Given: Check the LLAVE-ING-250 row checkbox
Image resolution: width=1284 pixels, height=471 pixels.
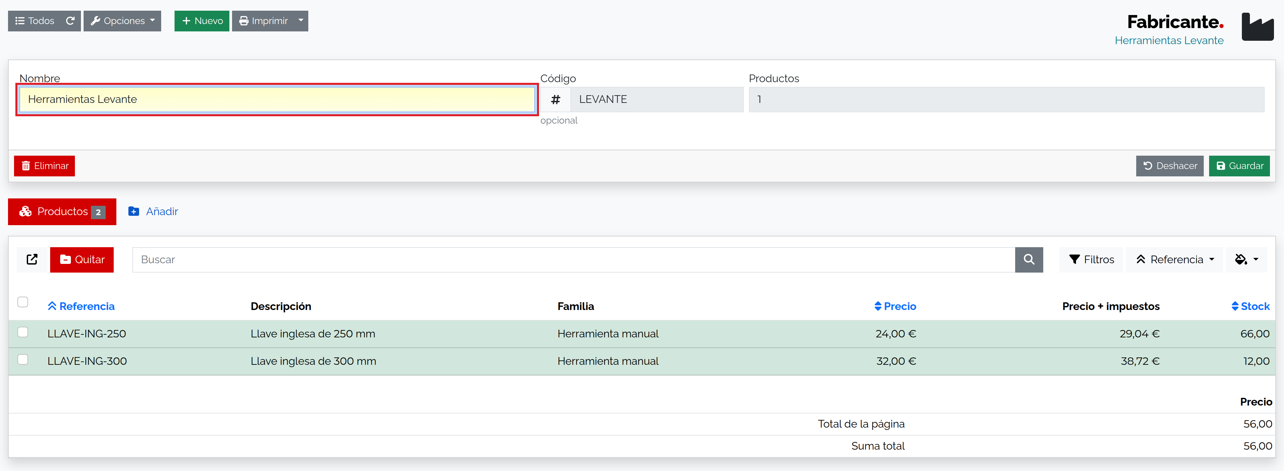Looking at the screenshot, I should 23,332.
